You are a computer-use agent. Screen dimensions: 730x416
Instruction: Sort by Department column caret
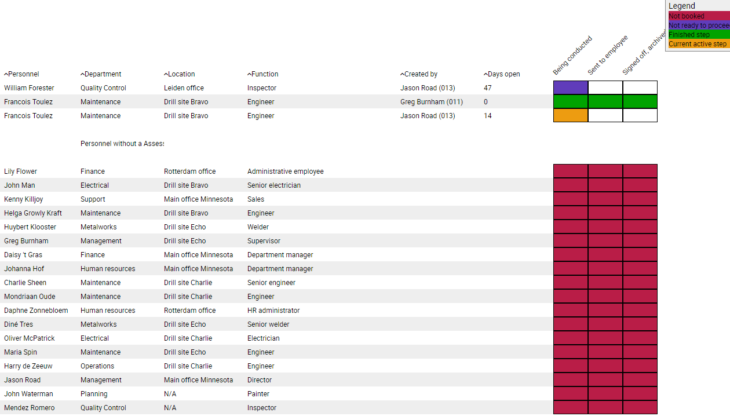[83, 74]
